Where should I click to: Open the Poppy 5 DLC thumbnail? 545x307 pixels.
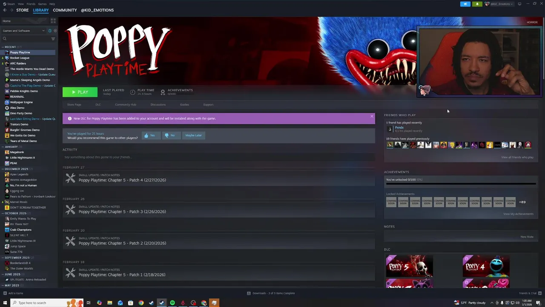[410, 266]
